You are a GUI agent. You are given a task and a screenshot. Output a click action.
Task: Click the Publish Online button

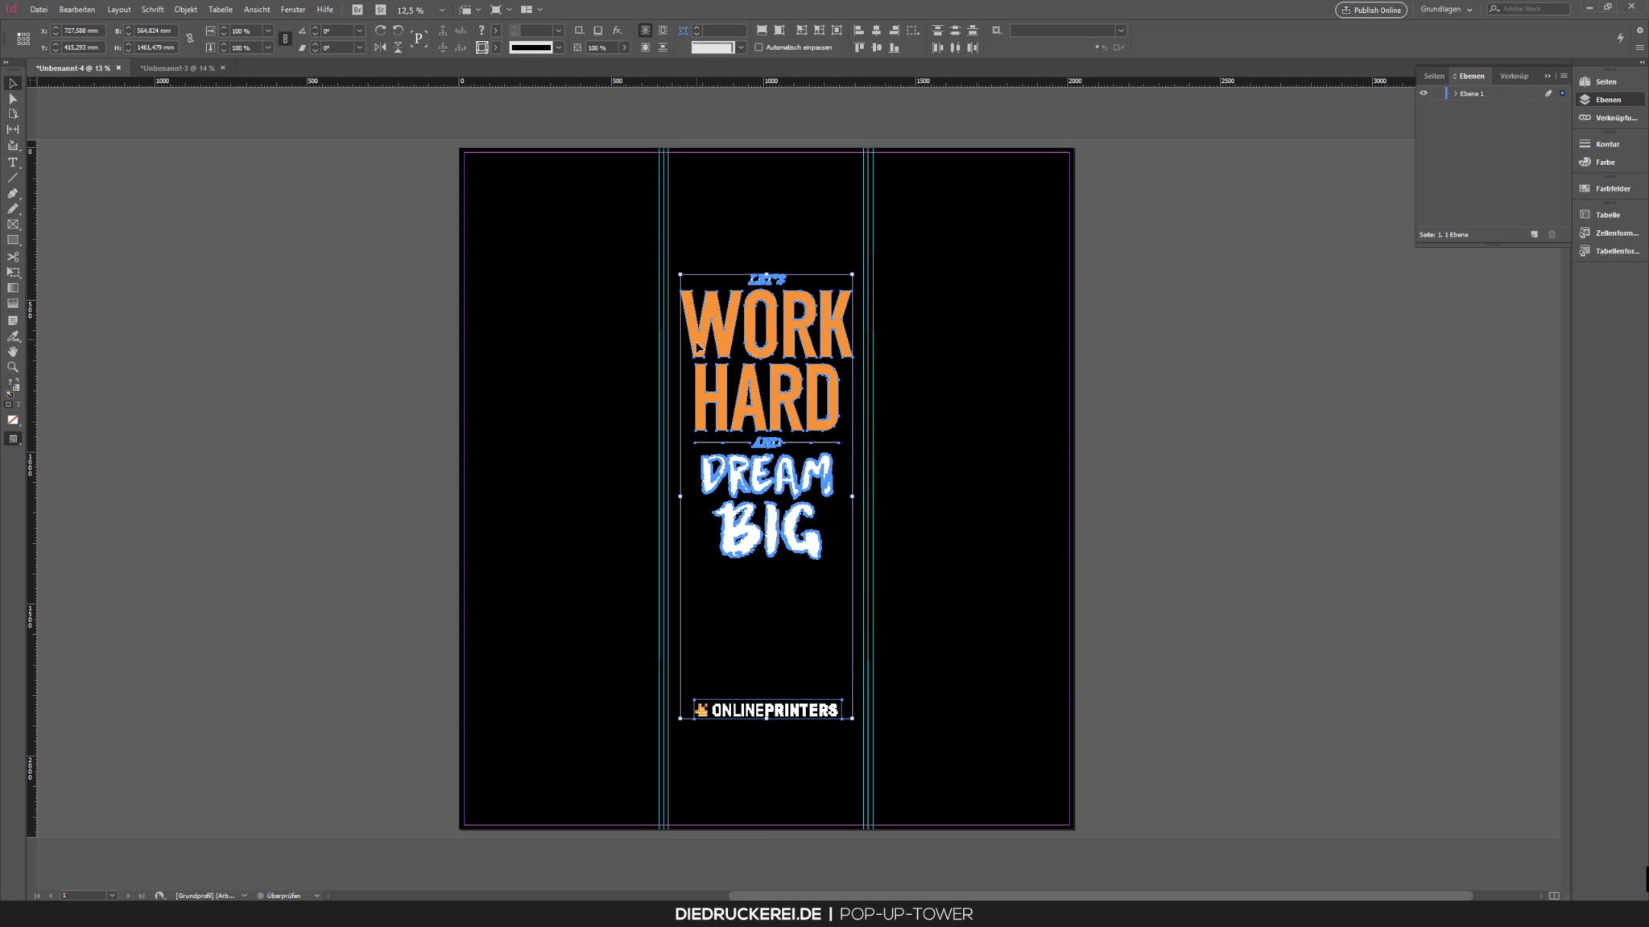pos(1371,10)
